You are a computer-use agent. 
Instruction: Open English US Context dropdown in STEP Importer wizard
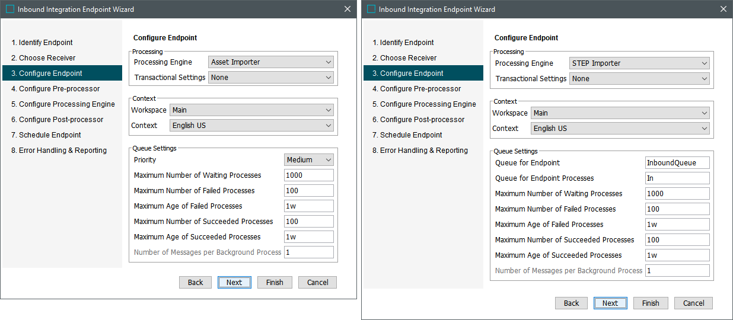click(620, 129)
